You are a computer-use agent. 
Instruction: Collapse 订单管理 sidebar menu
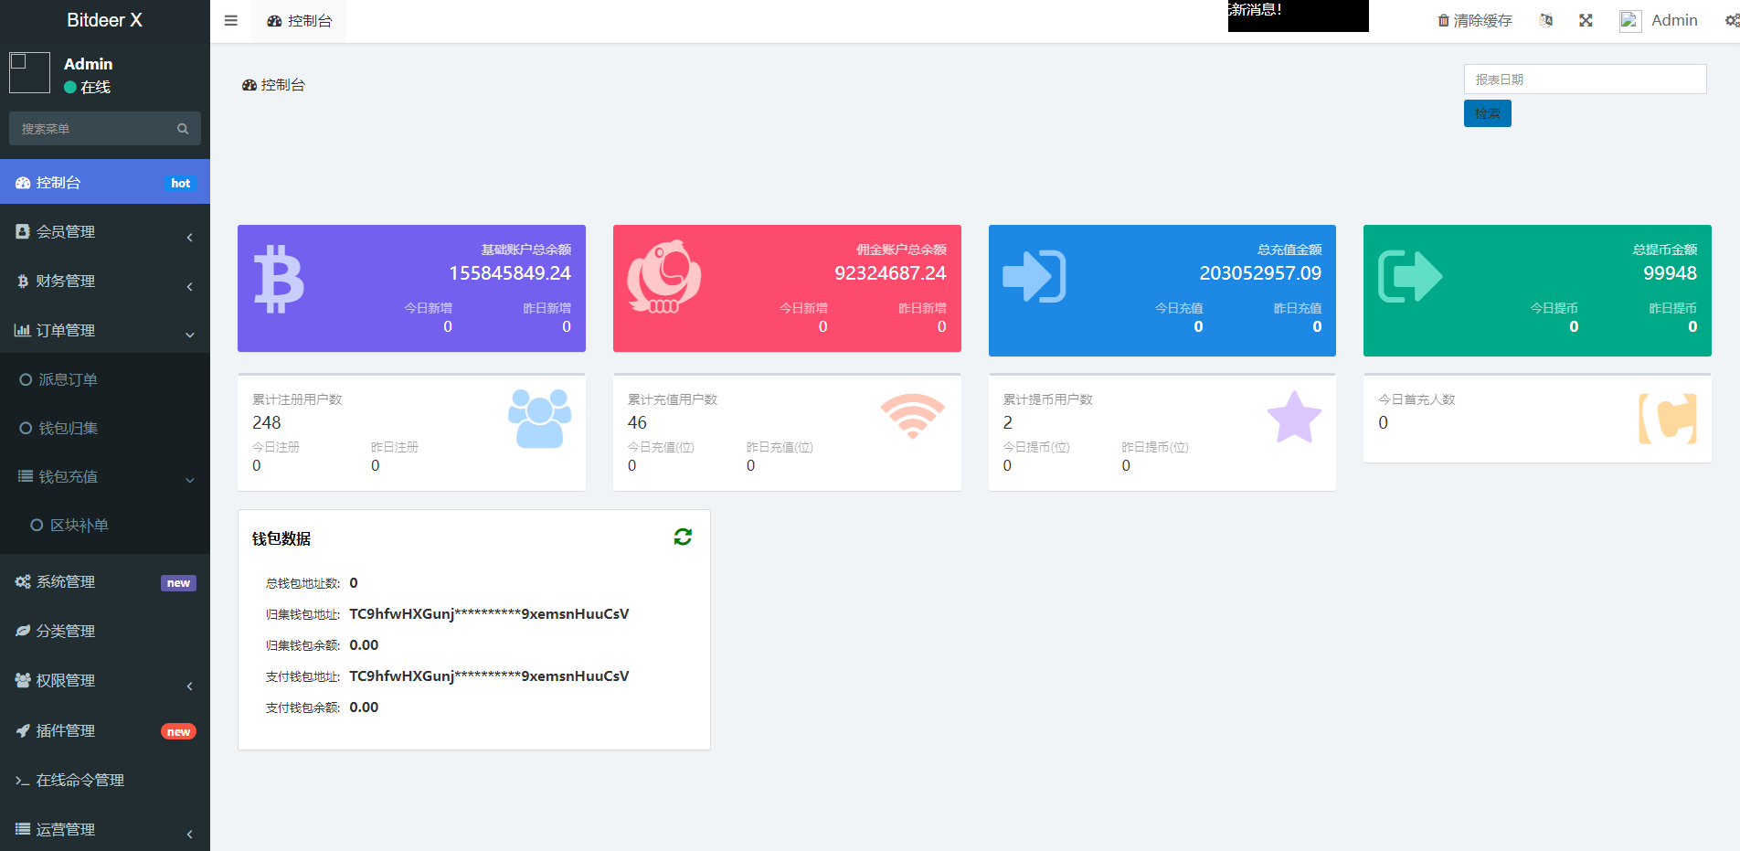coord(105,330)
